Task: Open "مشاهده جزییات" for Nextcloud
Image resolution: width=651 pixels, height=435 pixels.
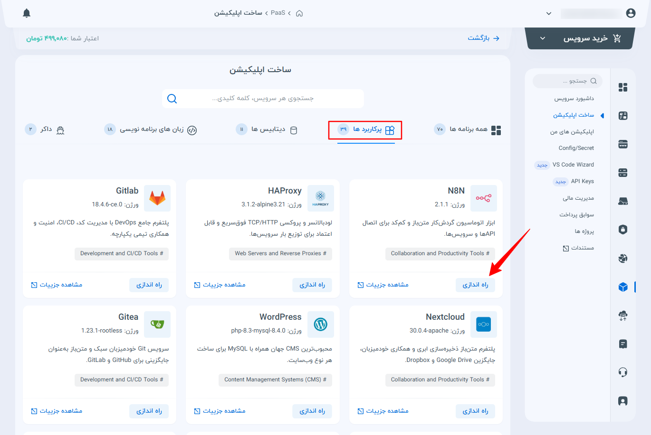Action: coord(383,411)
